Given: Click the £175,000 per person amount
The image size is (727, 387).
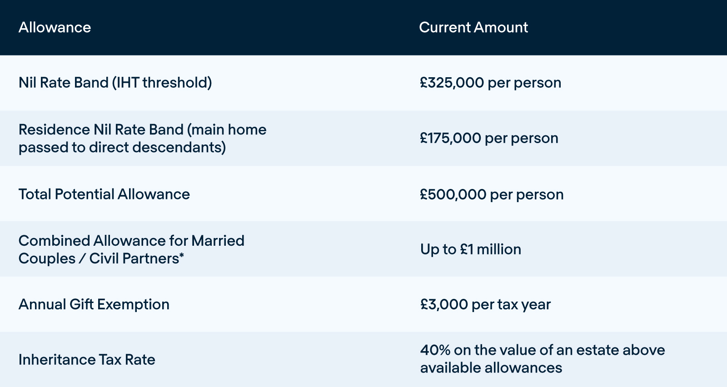Looking at the screenshot, I should [489, 138].
